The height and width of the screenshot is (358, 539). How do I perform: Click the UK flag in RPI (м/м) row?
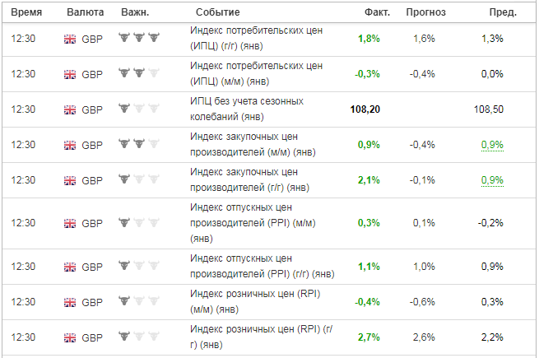pyautogui.click(x=70, y=302)
